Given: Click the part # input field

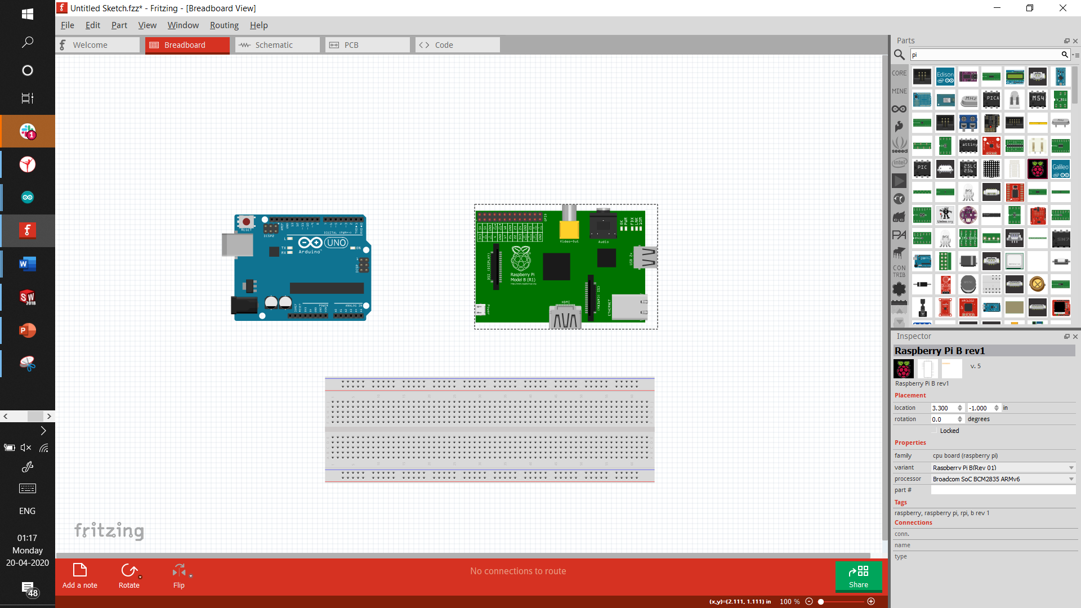Looking at the screenshot, I should tap(1002, 490).
